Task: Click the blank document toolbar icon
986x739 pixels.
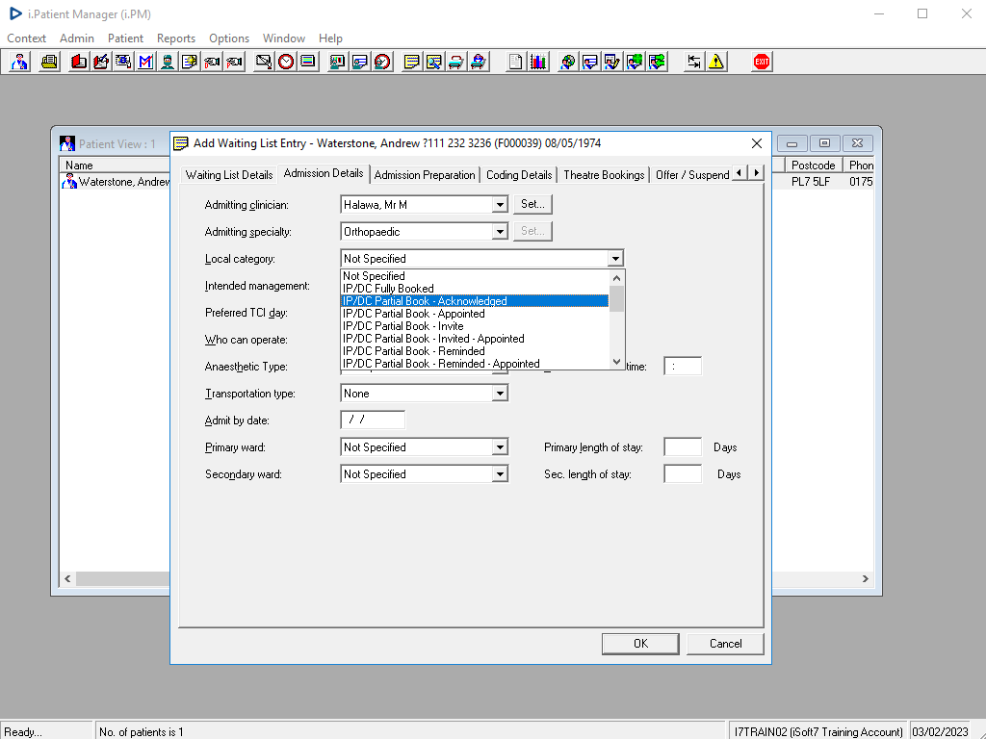Action: coord(516,62)
